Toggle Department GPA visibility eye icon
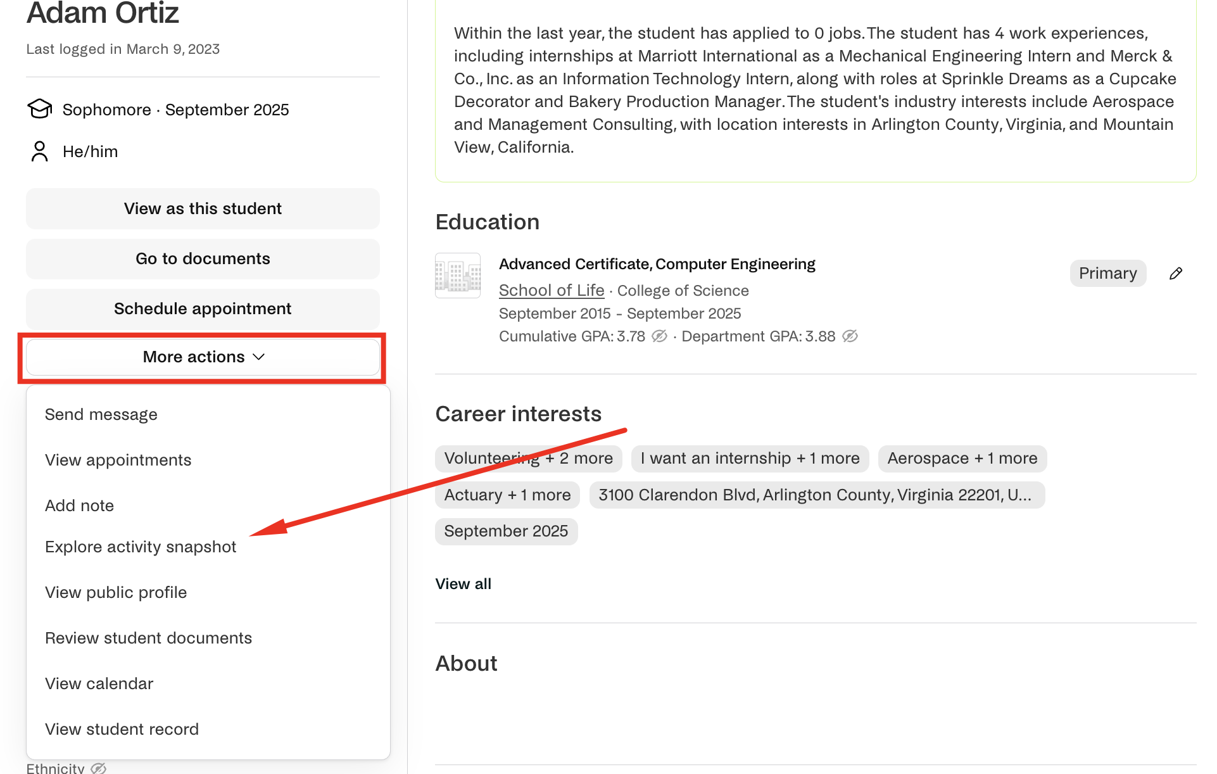 click(x=850, y=336)
